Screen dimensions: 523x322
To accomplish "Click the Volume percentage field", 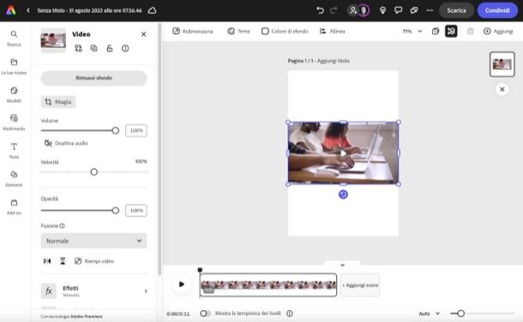I will click(136, 130).
